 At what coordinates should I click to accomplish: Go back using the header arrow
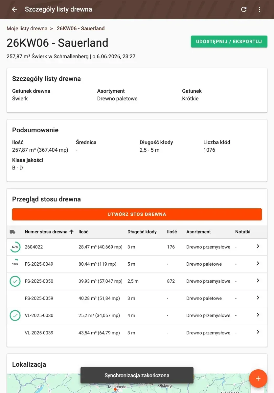click(x=14, y=9)
